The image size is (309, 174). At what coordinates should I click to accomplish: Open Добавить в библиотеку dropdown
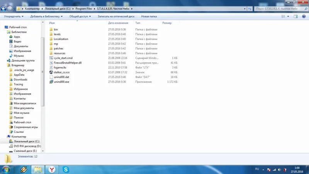[x=46, y=16]
